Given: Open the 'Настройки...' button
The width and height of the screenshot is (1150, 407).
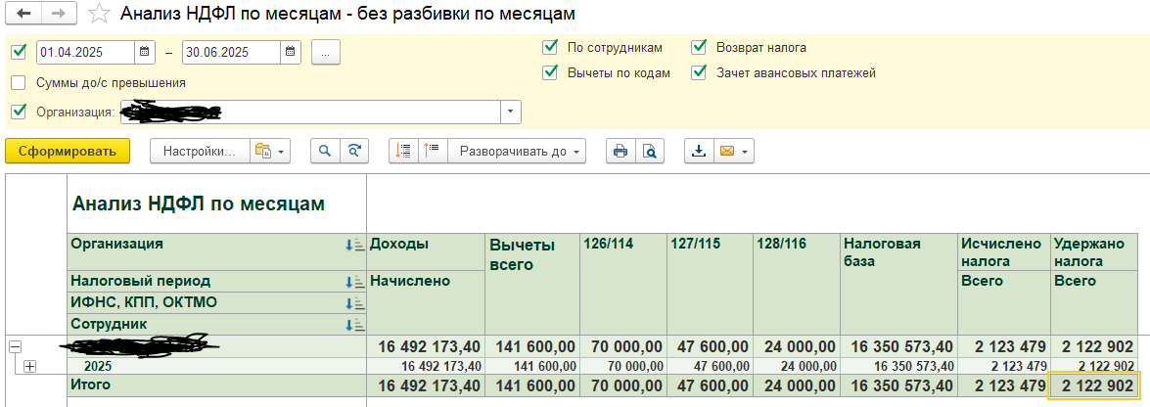Looking at the screenshot, I should click(199, 152).
